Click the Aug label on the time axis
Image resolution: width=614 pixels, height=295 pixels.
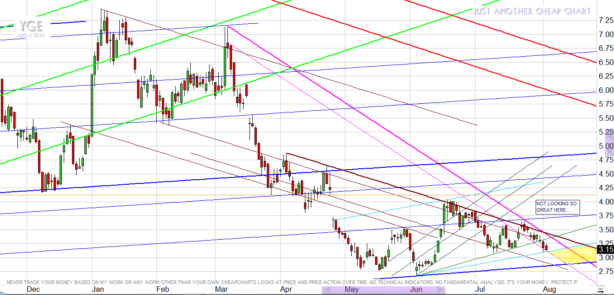549,290
